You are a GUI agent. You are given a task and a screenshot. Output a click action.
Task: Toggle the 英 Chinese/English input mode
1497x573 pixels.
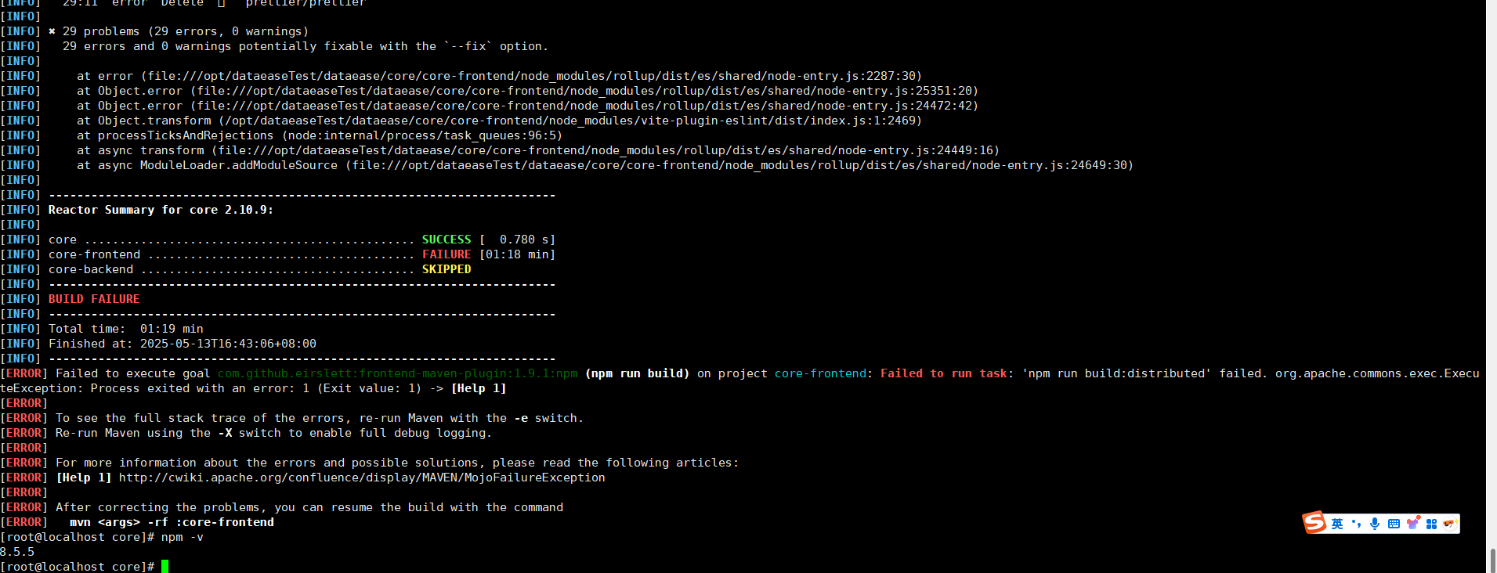(x=1337, y=524)
